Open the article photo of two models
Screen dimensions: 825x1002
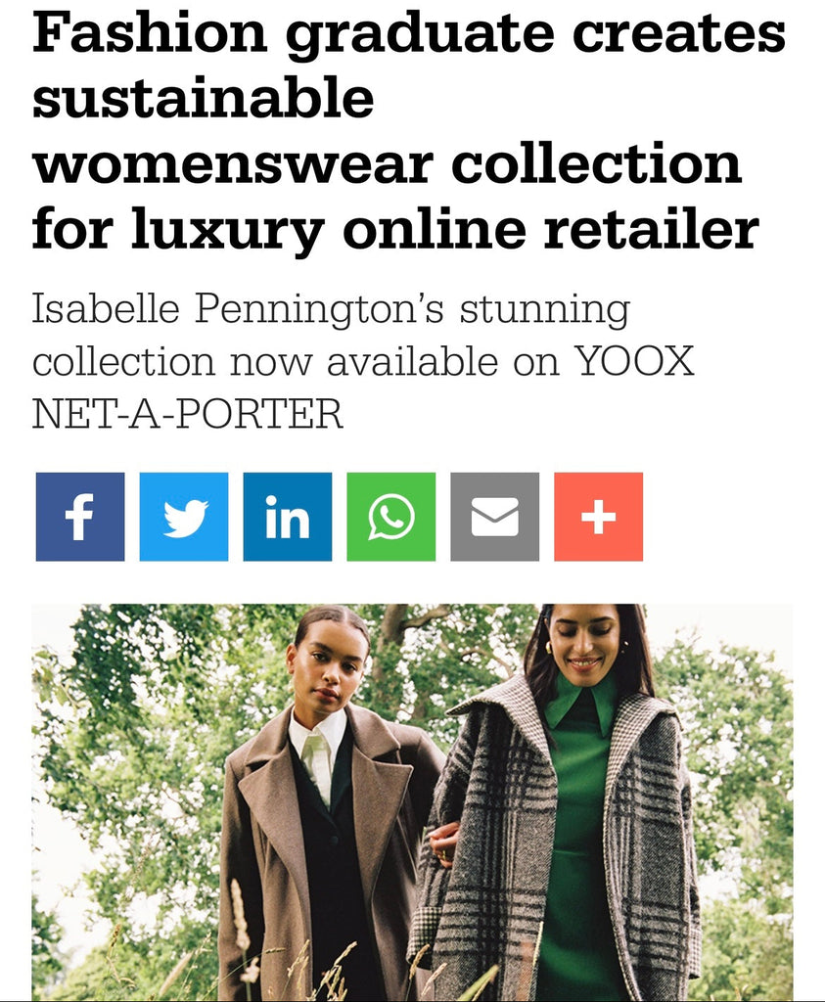(x=412, y=802)
